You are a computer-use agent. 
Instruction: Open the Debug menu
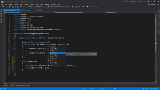pos(26,4)
